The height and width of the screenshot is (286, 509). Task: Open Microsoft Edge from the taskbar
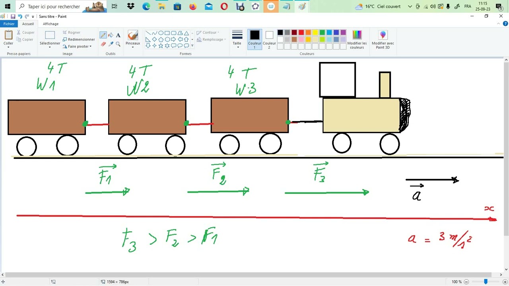click(x=146, y=6)
